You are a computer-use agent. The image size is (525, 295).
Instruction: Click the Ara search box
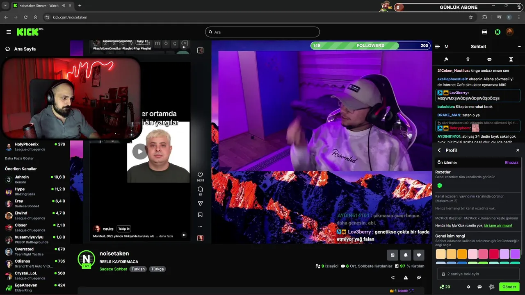(x=262, y=32)
